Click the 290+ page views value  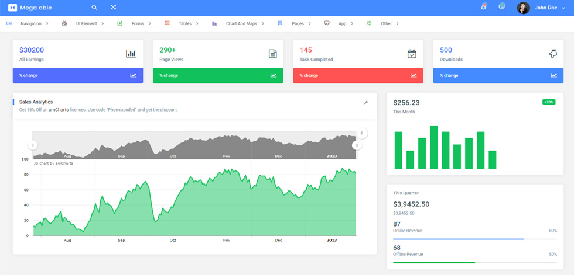click(168, 50)
